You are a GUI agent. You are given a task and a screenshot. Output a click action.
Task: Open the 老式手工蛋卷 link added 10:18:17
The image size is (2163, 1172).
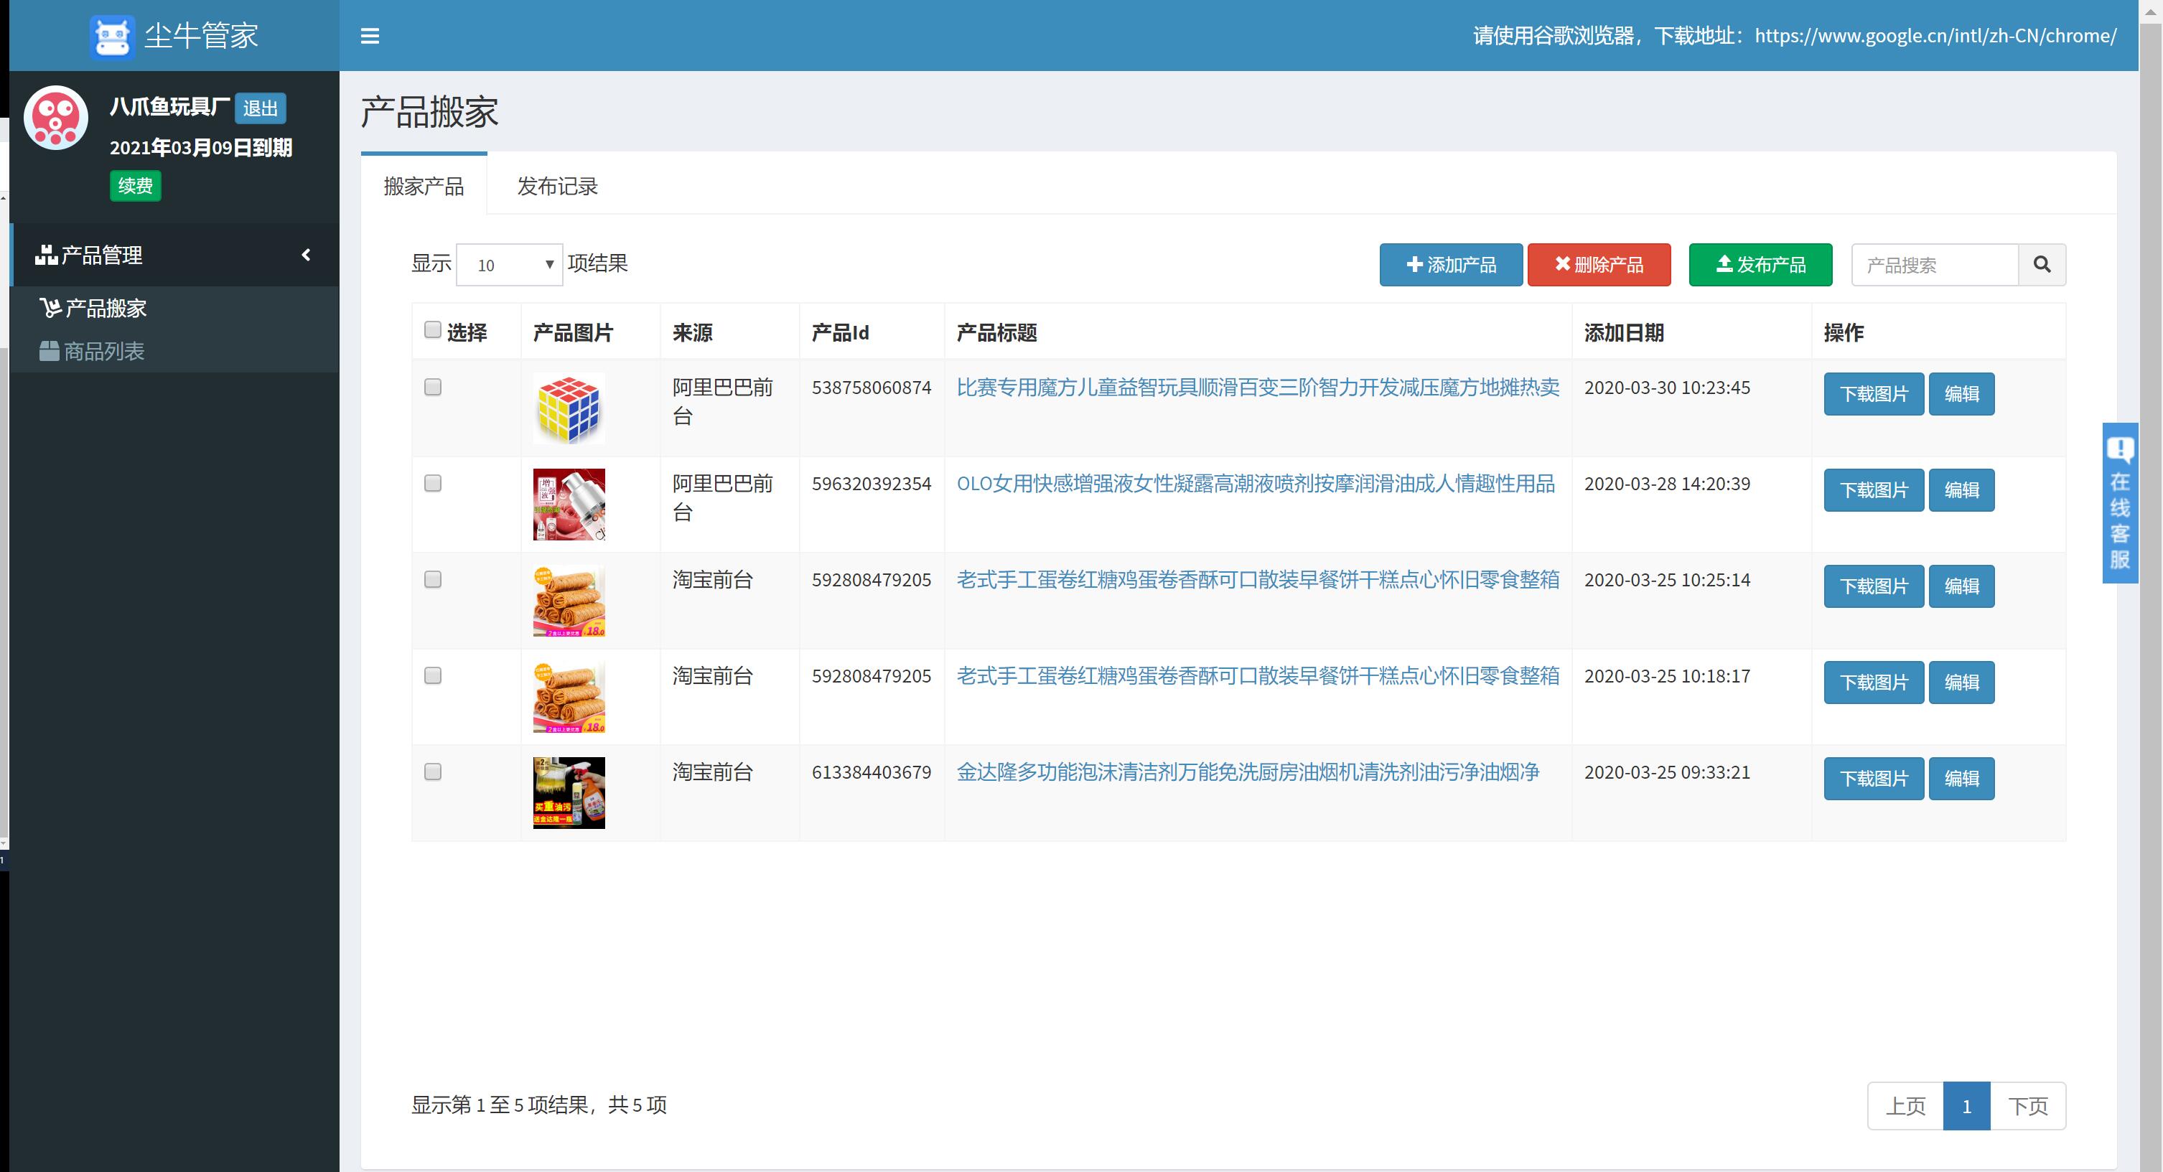(x=1258, y=676)
